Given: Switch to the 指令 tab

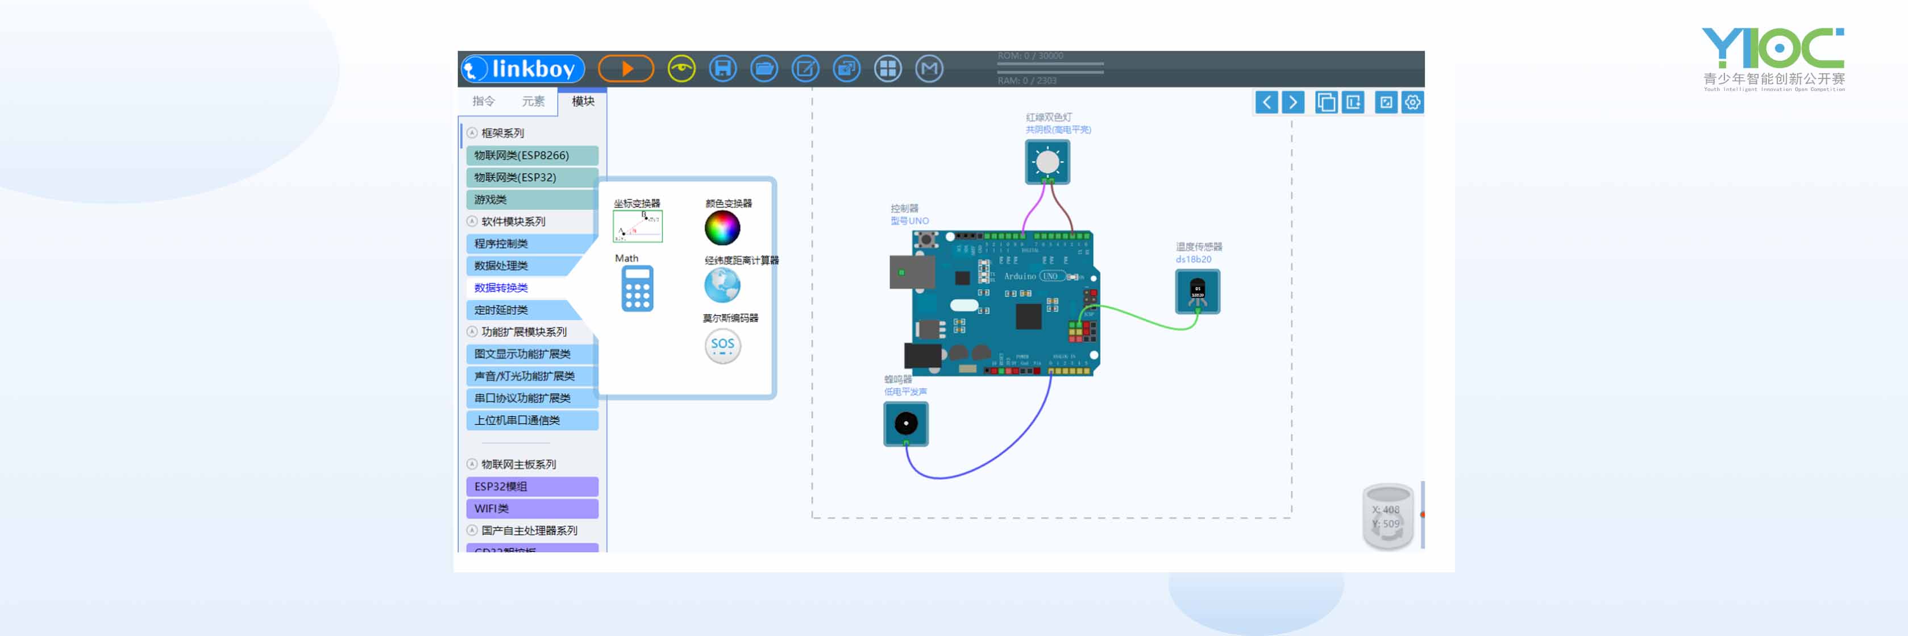Looking at the screenshot, I should pos(483,101).
